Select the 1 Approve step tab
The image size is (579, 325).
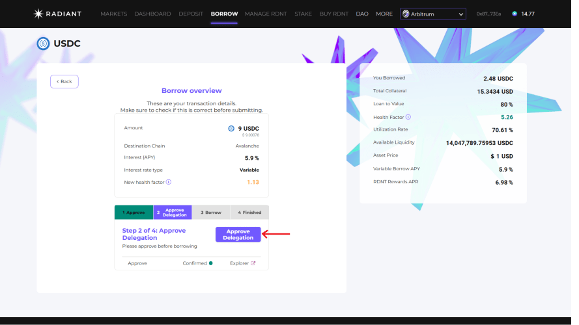[134, 213]
